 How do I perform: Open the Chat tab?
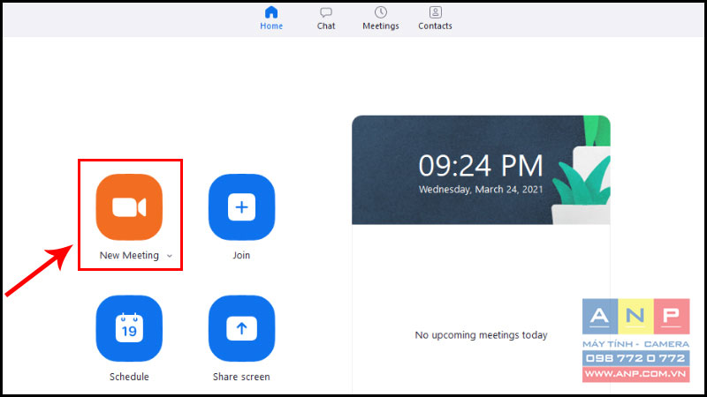pyautogui.click(x=326, y=19)
